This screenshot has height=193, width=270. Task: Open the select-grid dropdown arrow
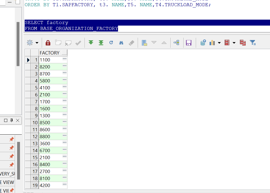pos(37,43)
